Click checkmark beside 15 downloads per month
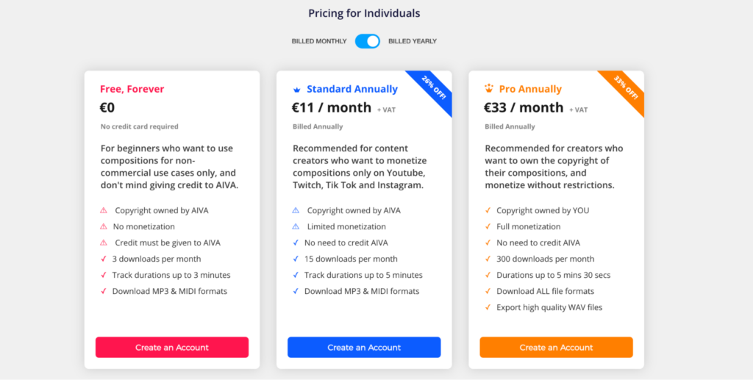The width and height of the screenshot is (753, 380). [x=296, y=259]
